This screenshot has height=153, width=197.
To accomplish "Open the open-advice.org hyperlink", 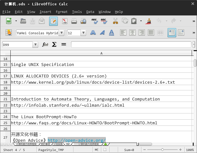I will tap(77, 140).
